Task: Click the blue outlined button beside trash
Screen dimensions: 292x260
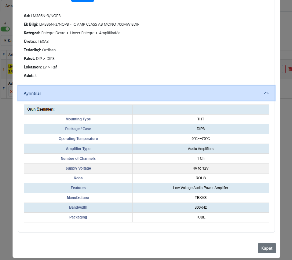Action: tap(282, 69)
